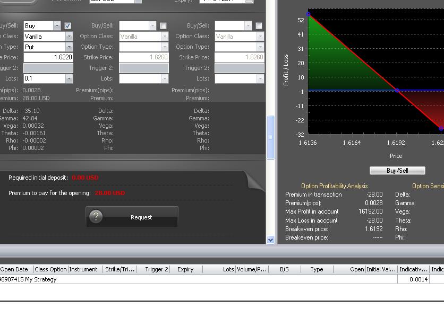Click the Buy/Sell button under the chart
444x318 pixels.
397,171
